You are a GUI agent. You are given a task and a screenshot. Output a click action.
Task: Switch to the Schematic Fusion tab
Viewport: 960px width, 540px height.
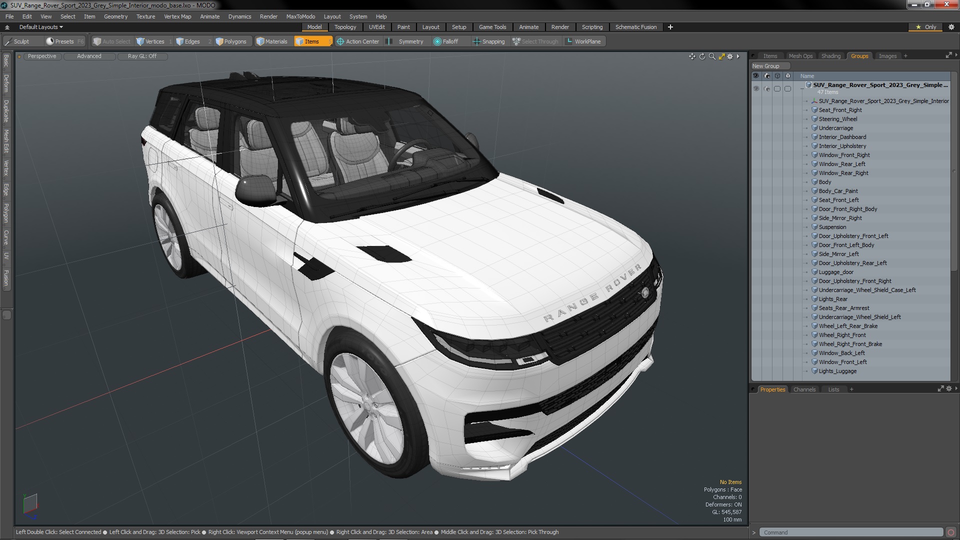pos(636,27)
